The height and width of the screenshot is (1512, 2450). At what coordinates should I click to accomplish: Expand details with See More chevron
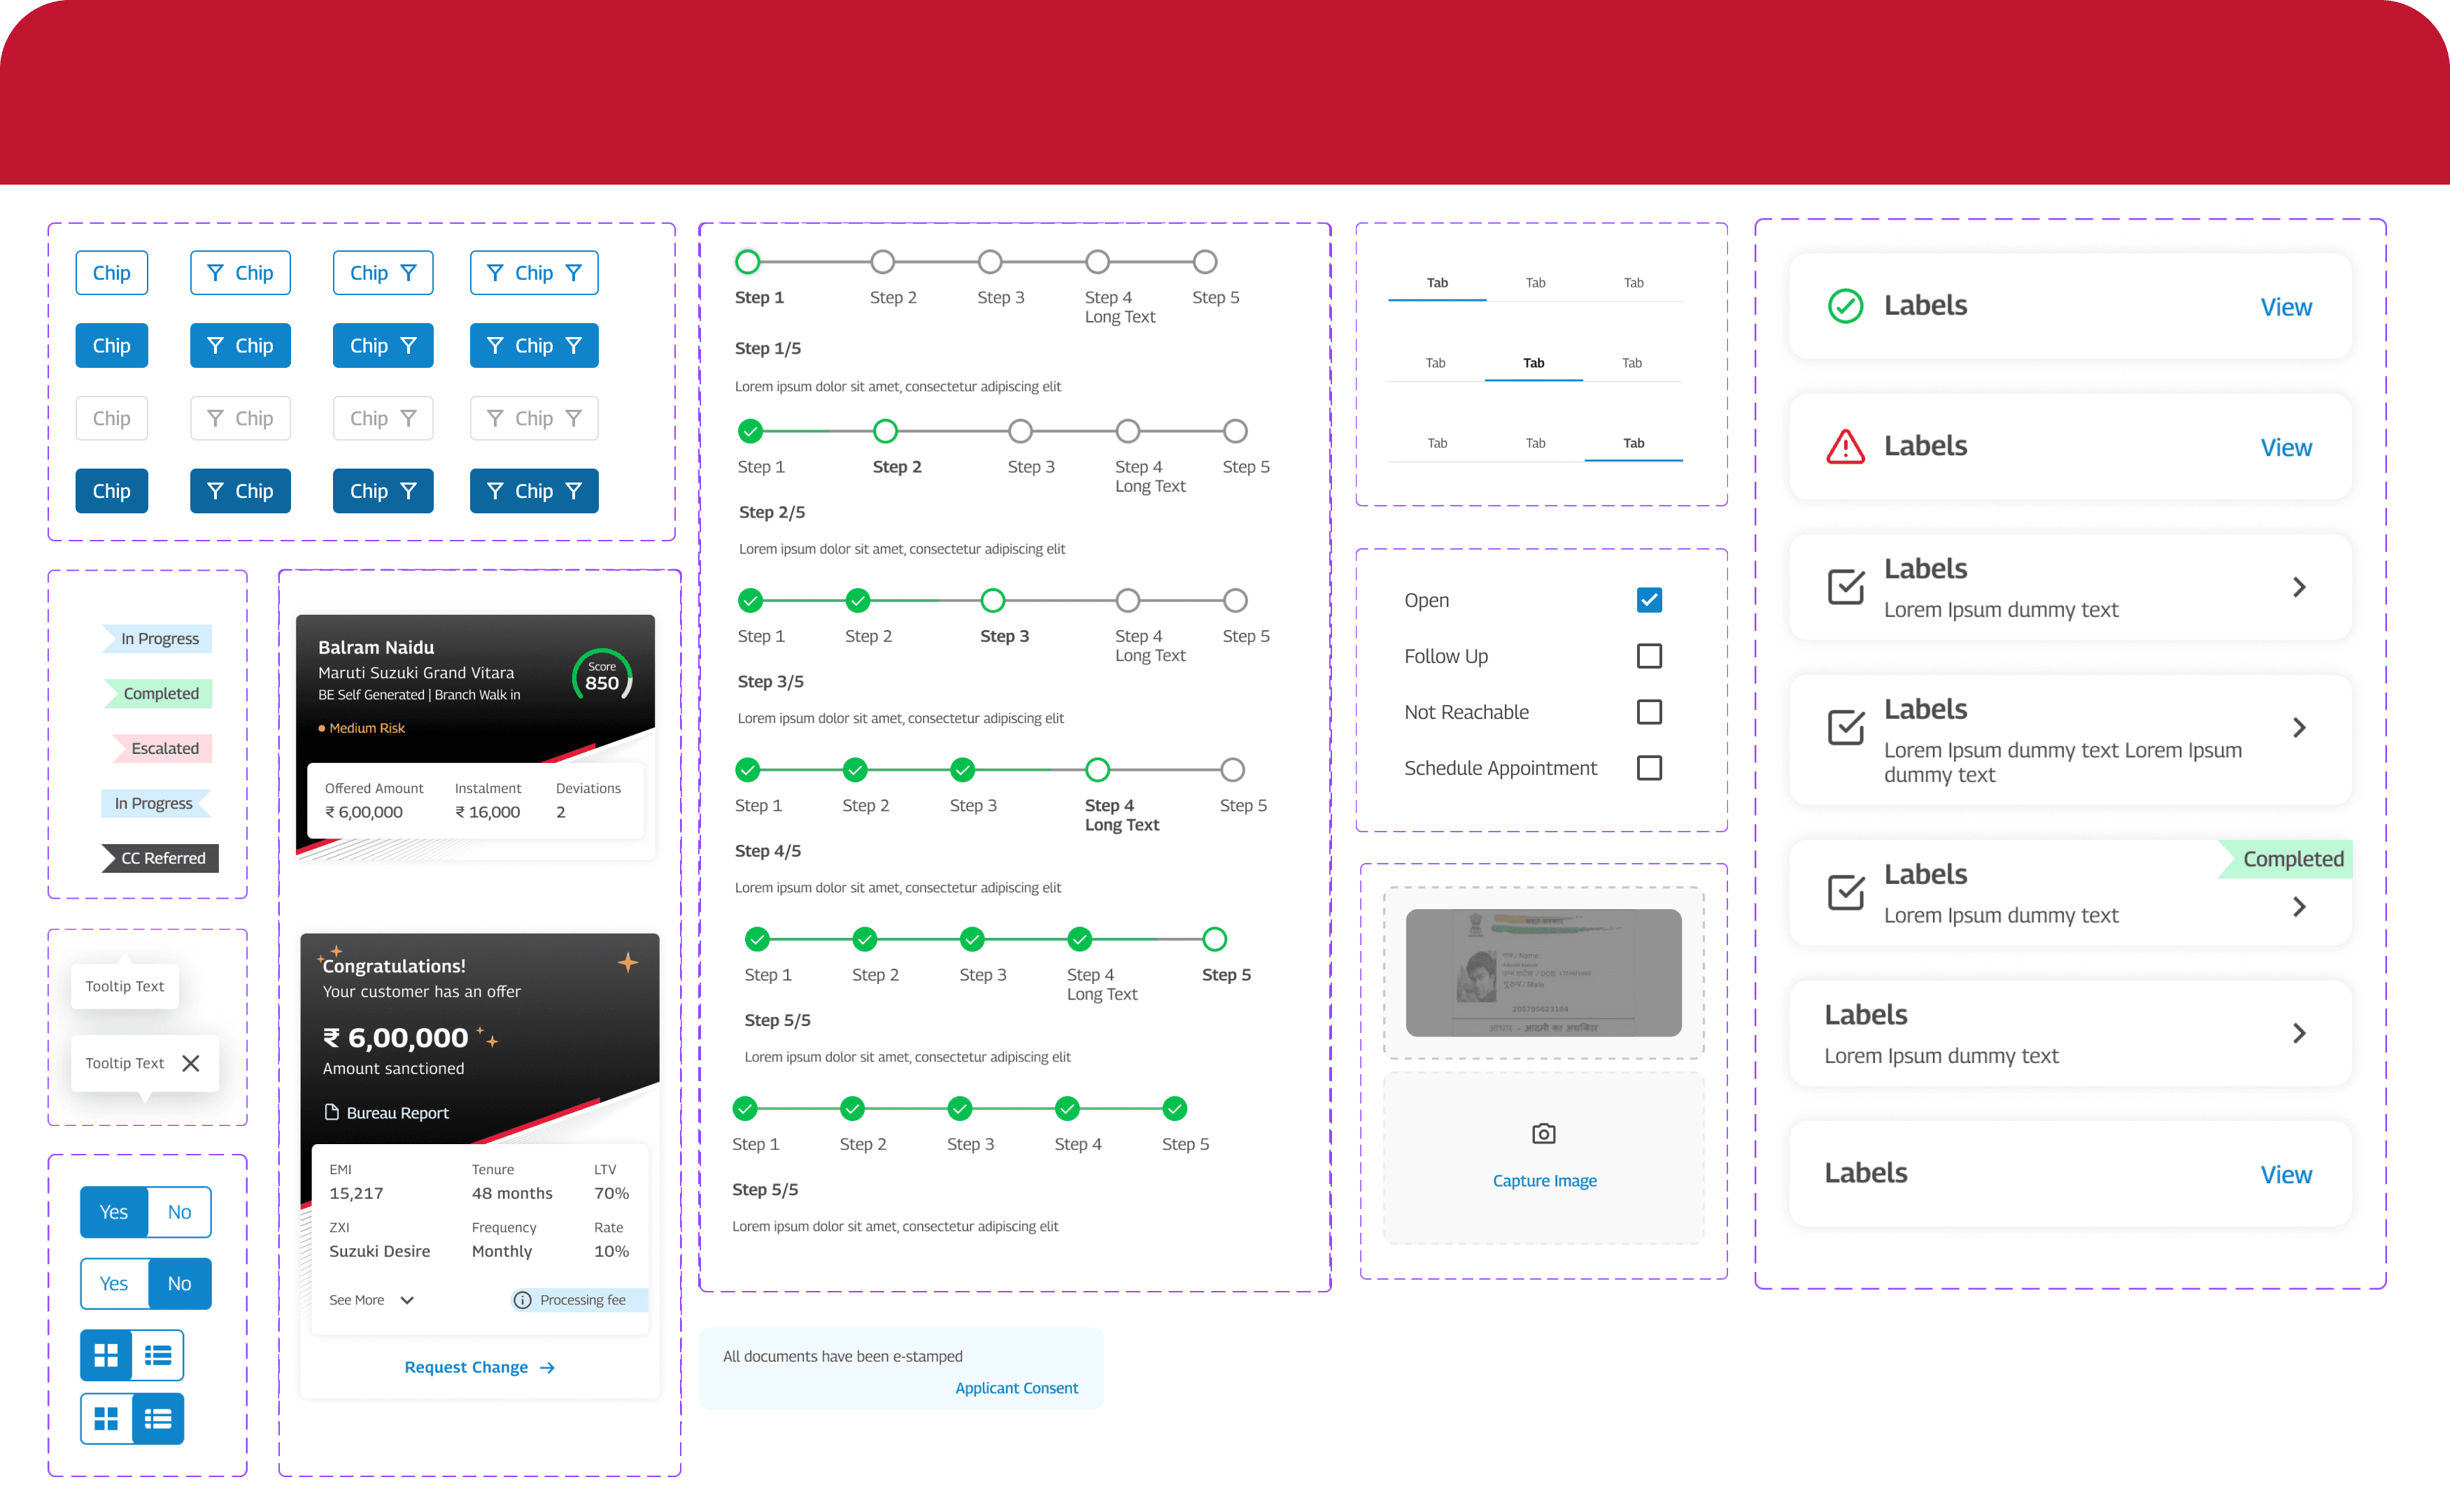tap(407, 1300)
